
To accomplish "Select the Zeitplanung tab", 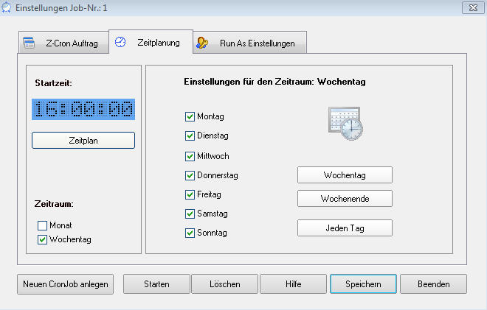I will [x=151, y=42].
